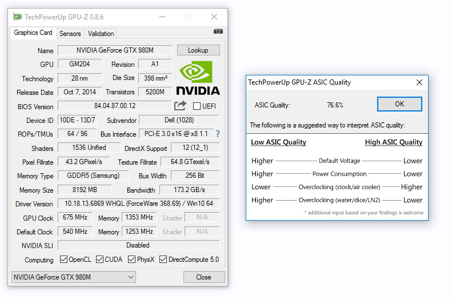Screen dimensions: 452x303
Task: Click the Power Consumption label in dialog
Action: [339, 174]
